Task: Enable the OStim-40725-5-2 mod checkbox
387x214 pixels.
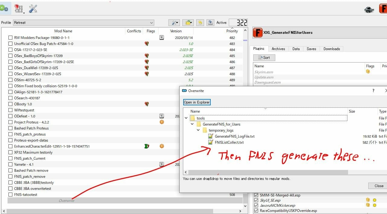Action: point(11,80)
